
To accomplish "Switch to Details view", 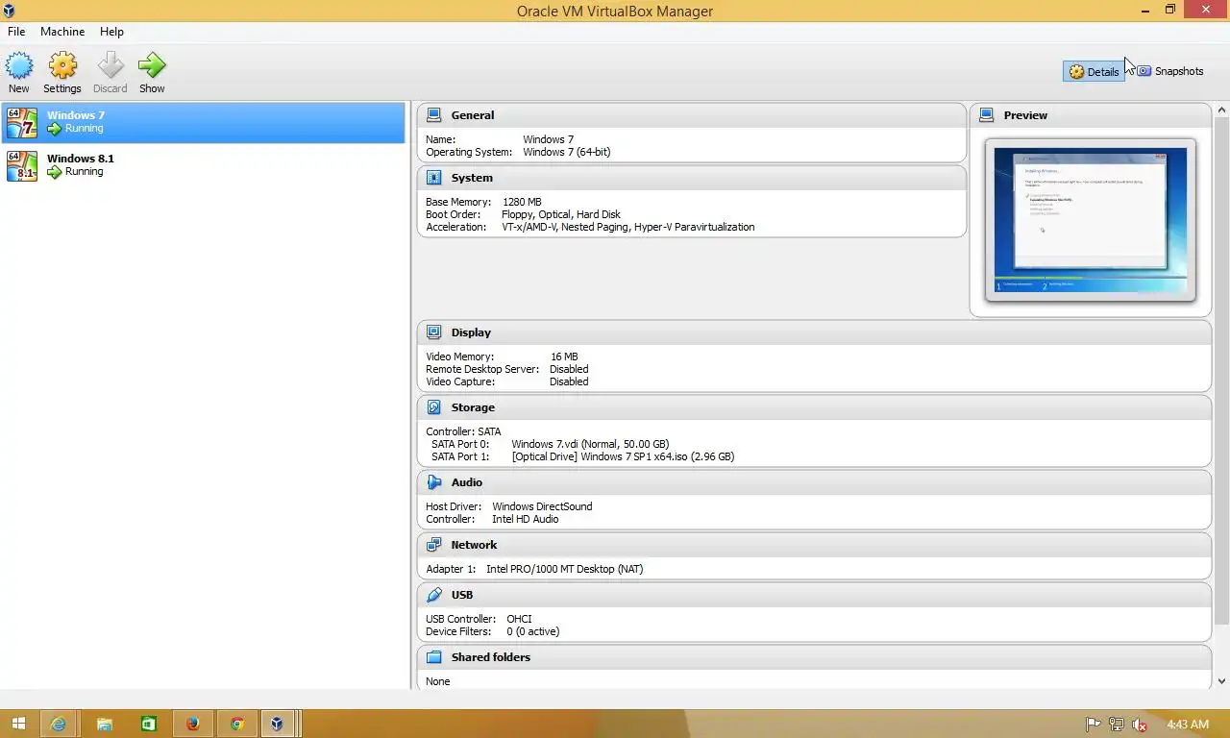I will coord(1094,71).
